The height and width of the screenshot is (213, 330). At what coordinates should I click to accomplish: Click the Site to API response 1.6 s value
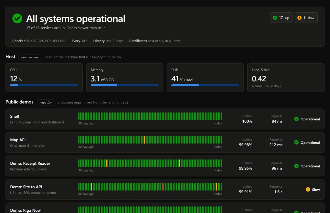tap(278, 192)
